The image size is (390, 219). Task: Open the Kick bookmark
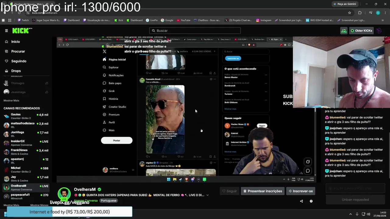point(119,20)
